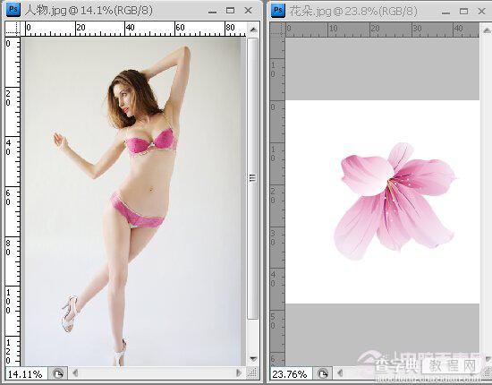Click scroll-up arrow in 花朵.jpg window
Viewport: 492px width, 385px height.
pyautogui.click(x=487, y=30)
